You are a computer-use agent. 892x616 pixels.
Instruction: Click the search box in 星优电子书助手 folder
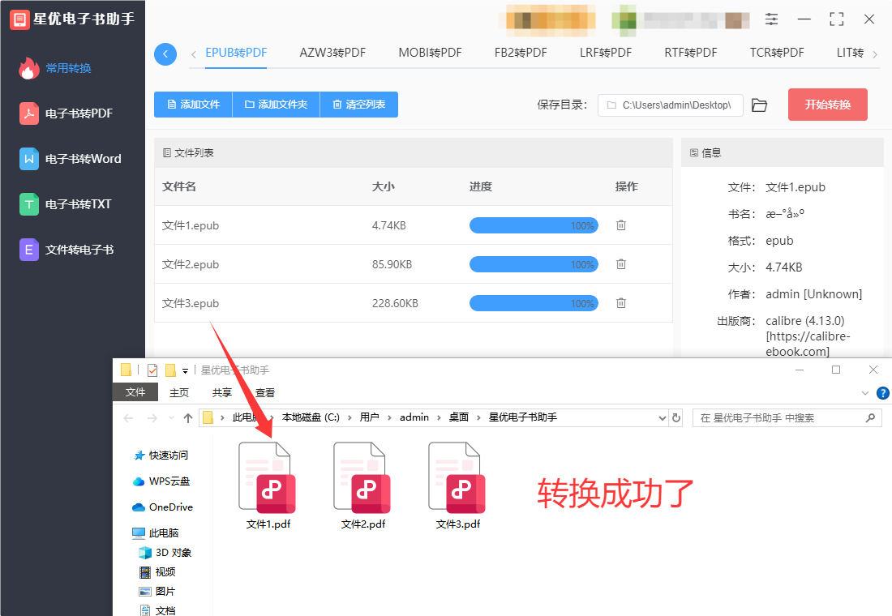pyautogui.click(x=787, y=418)
